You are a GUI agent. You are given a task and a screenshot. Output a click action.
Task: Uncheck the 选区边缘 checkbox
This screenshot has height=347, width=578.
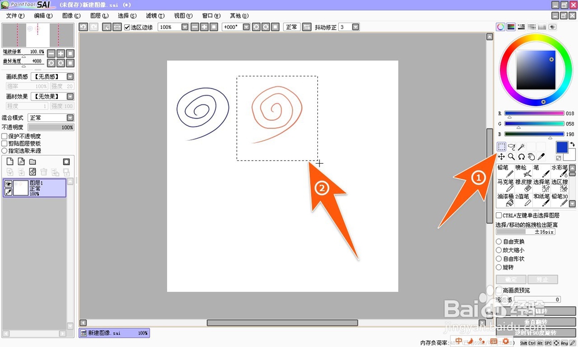[127, 27]
